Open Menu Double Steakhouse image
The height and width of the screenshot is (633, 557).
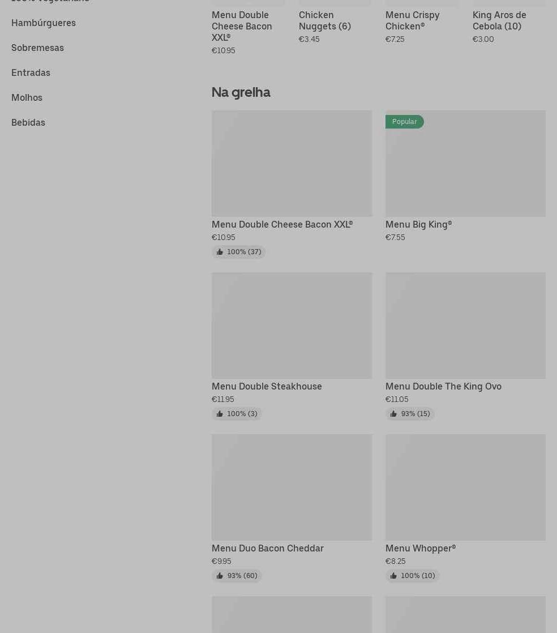point(292,326)
